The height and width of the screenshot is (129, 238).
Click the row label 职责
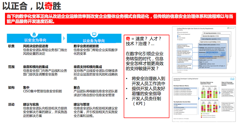11,46
